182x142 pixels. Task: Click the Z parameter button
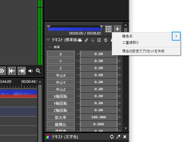(x=61, y=68)
